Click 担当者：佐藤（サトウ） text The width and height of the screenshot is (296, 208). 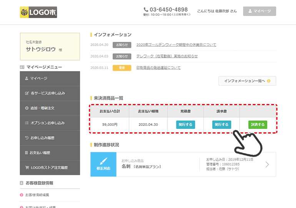tap(223, 169)
